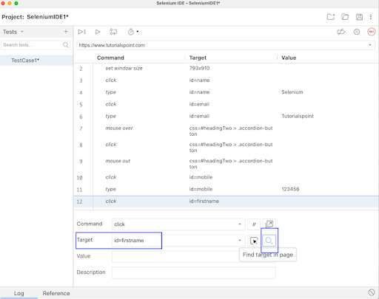Save the project with the floppy icon

[x=359, y=17]
